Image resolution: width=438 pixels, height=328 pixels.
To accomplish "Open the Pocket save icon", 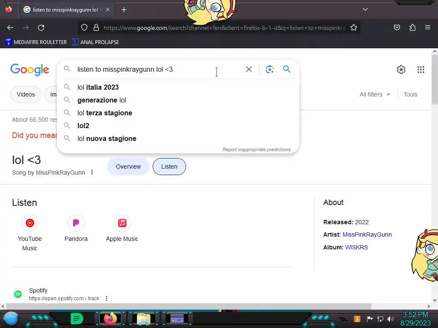I will click(x=397, y=27).
